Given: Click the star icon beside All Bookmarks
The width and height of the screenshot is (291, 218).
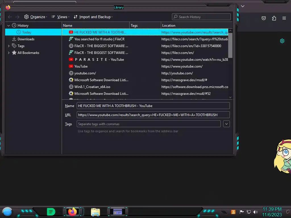Looking at the screenshot, I should (14, 53).
